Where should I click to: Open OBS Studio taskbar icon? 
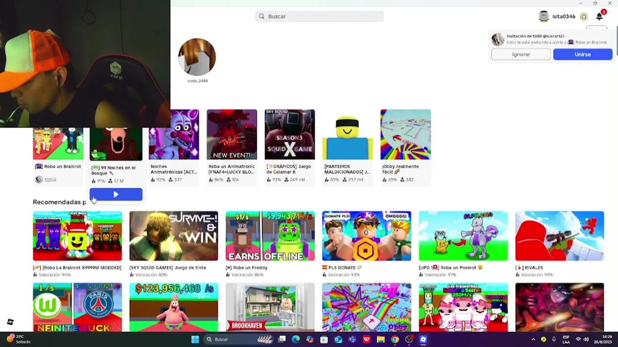pos(409,339)
